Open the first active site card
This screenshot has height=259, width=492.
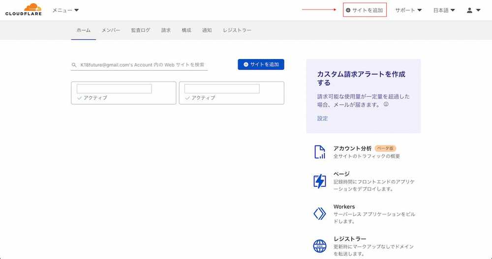[x=123, y=93]
